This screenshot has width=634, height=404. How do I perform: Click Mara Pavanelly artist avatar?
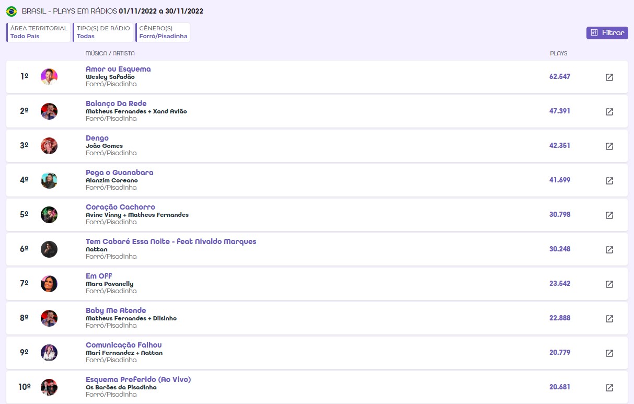click(49, 284)
